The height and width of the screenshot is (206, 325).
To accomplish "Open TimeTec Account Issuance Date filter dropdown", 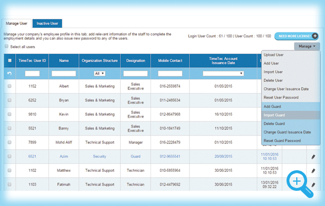I will pos(223,73).
